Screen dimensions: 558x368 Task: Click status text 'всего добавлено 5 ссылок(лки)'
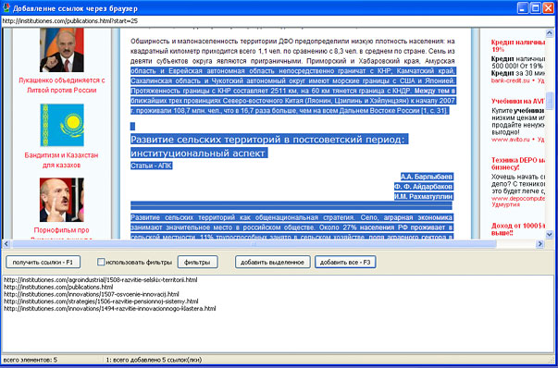pyautogui.click(x=157, y=360)
